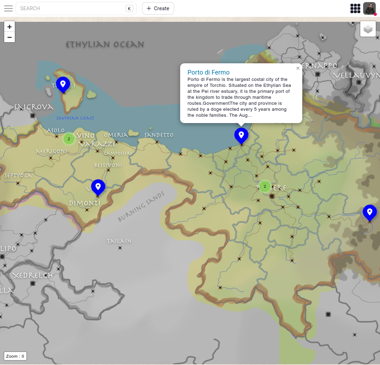Image resolution: width=380 pixels, height=365 pixels.
Task: Click the blue pin at the map's right edge
Action: pos(370,213)
